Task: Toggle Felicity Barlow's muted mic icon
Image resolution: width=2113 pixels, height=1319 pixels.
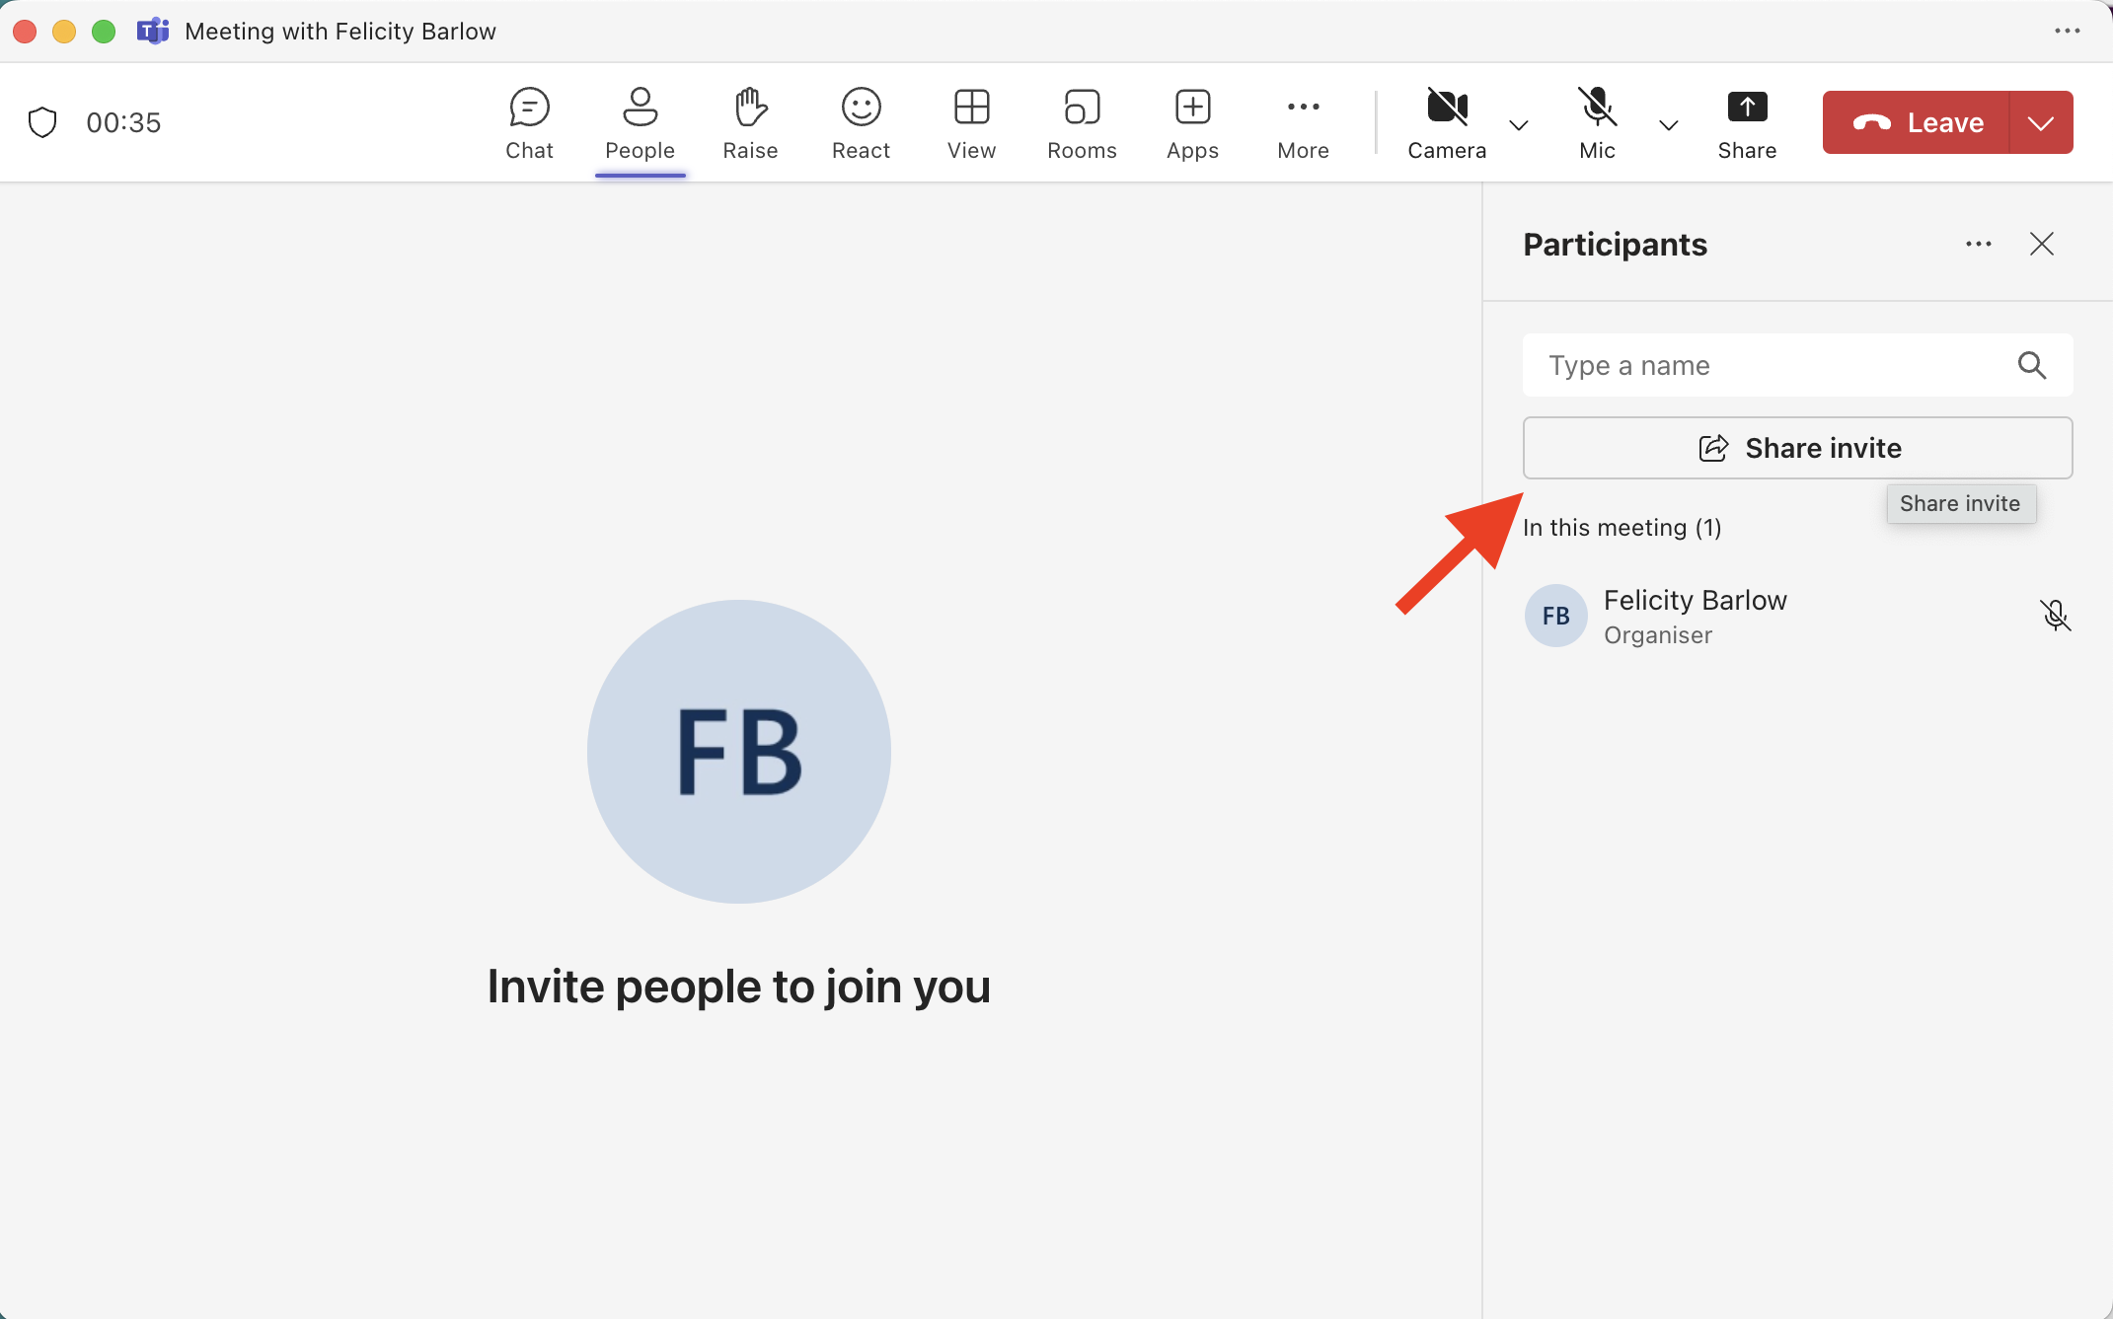Action: 2055,616
